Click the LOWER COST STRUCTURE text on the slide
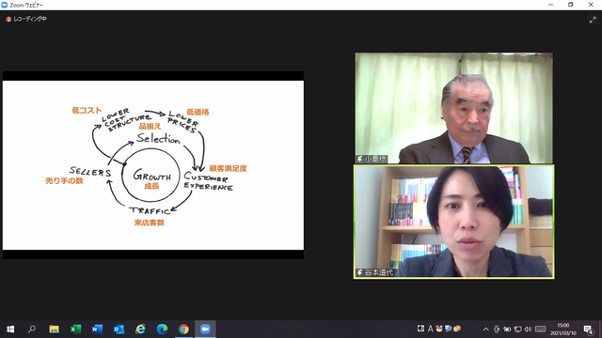The height and width of the screenshot is (338, 602). (126, 120)
